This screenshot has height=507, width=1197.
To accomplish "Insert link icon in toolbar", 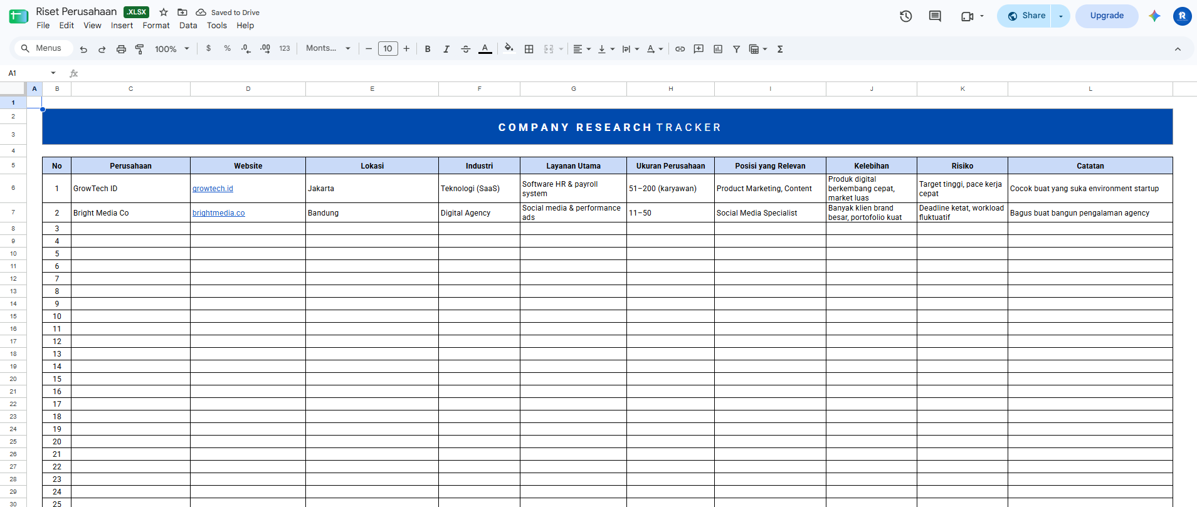I will click(680, 49).
